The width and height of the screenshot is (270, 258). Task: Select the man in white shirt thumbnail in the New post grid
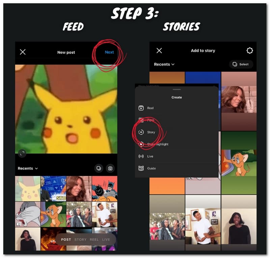pos(105,214)
